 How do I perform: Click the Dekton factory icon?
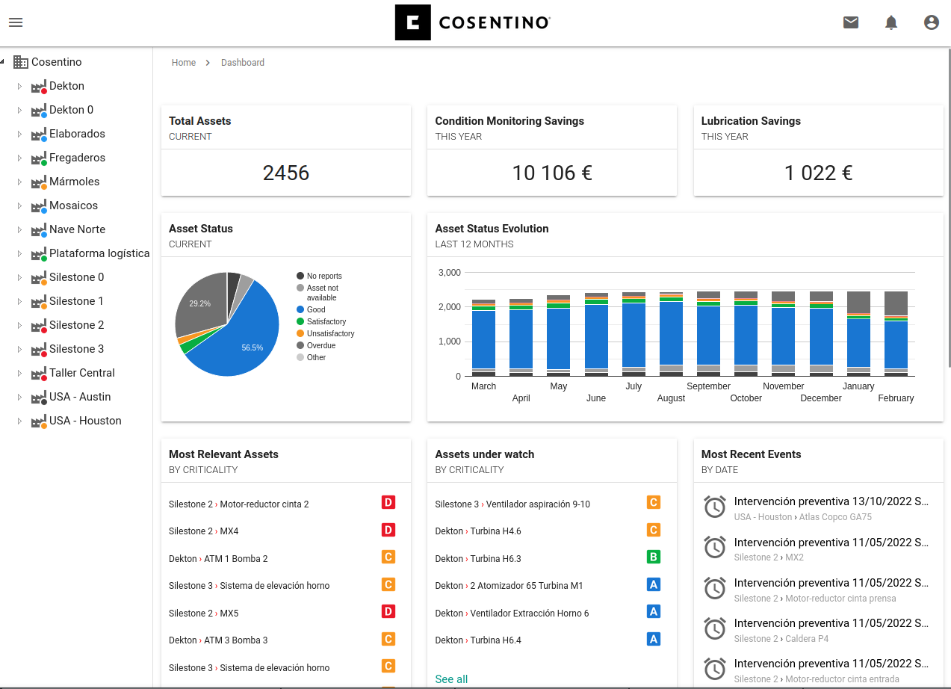coord(39,87)
